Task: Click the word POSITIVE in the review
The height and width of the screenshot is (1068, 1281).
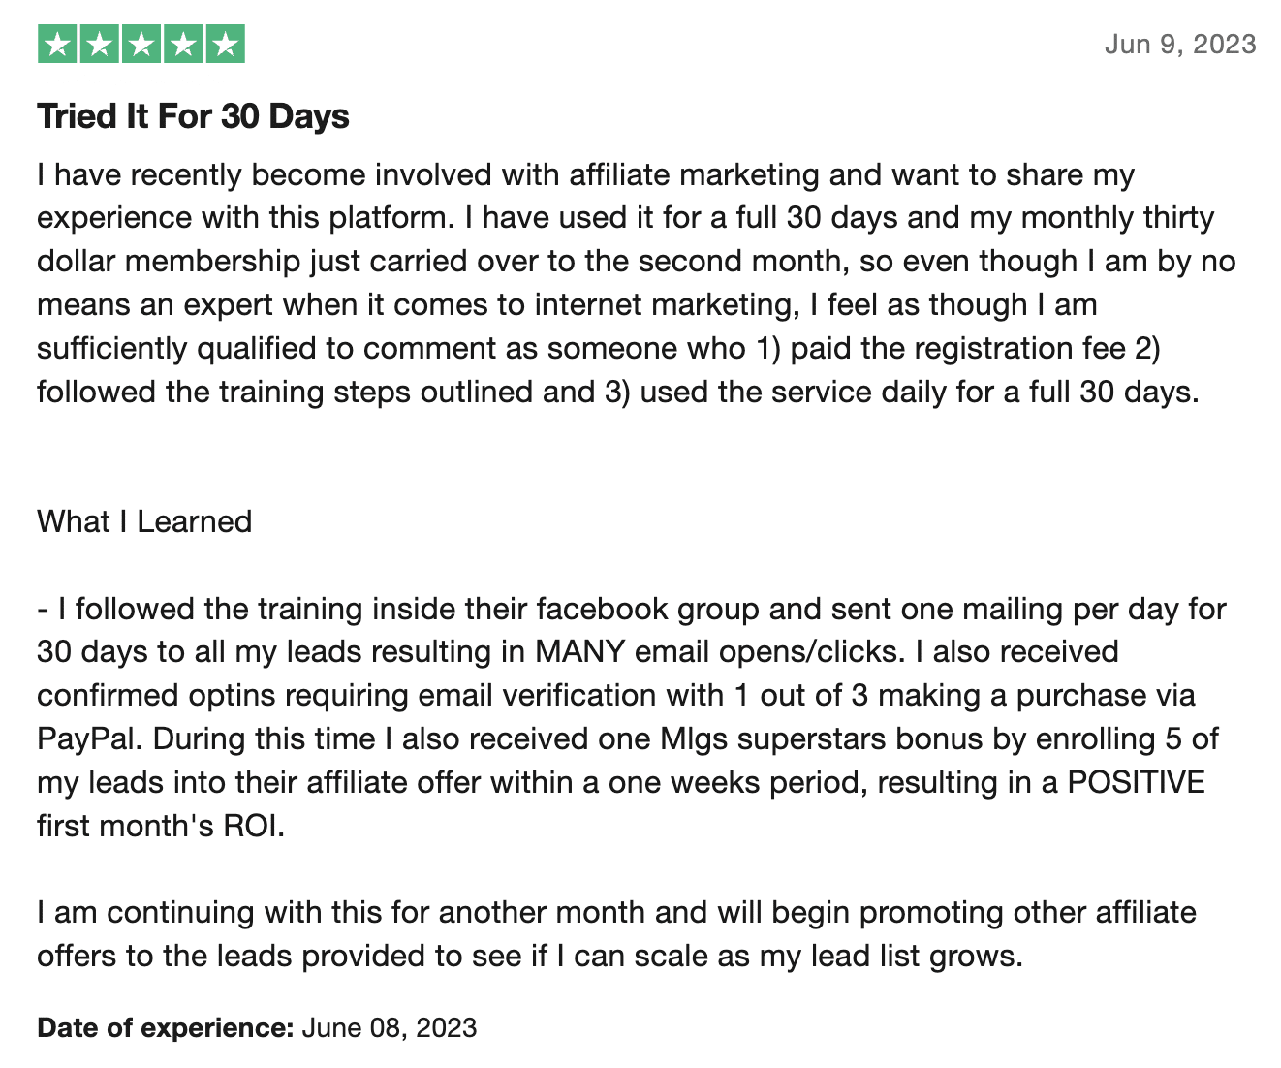Action: (1136, 782)
